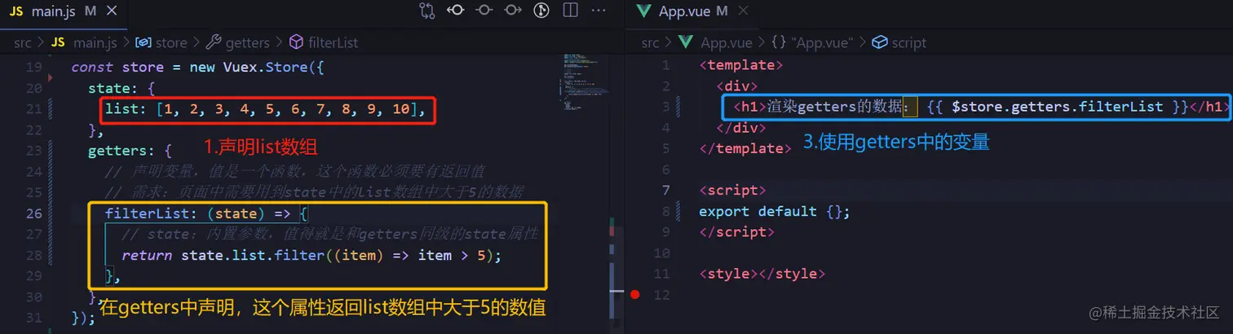The image size is (1233, 334).
Task: Click the 'list: [1, 2, 3...' array line
Action: (265, 109)
